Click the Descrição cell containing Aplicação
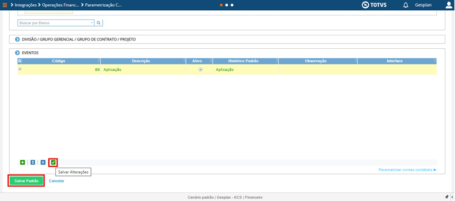This screenshot has width=455, height=201. pos(143,70)
